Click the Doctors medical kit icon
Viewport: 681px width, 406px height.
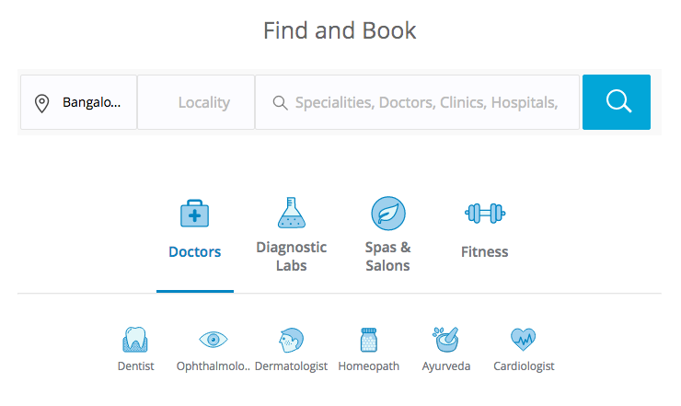pyautogui.click(x=194, y=214)
